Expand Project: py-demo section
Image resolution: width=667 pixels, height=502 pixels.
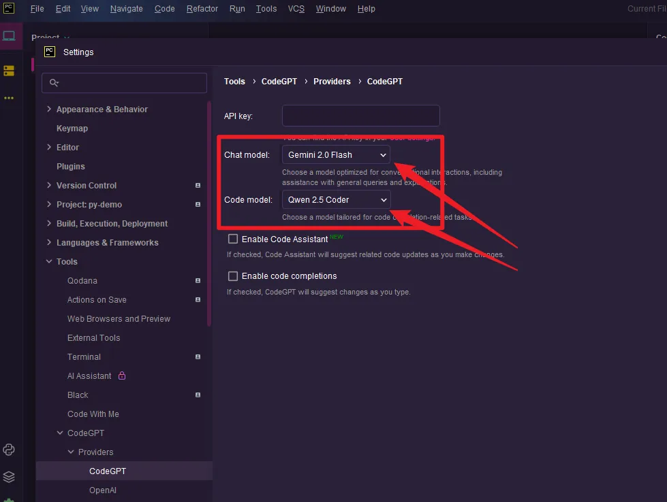(x=49, y=204)
